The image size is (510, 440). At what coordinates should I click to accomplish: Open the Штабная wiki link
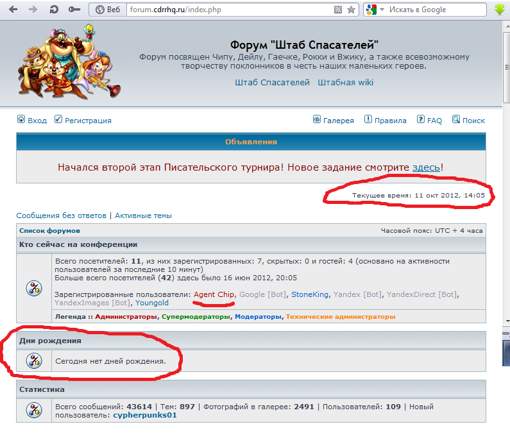pos(345,83)
